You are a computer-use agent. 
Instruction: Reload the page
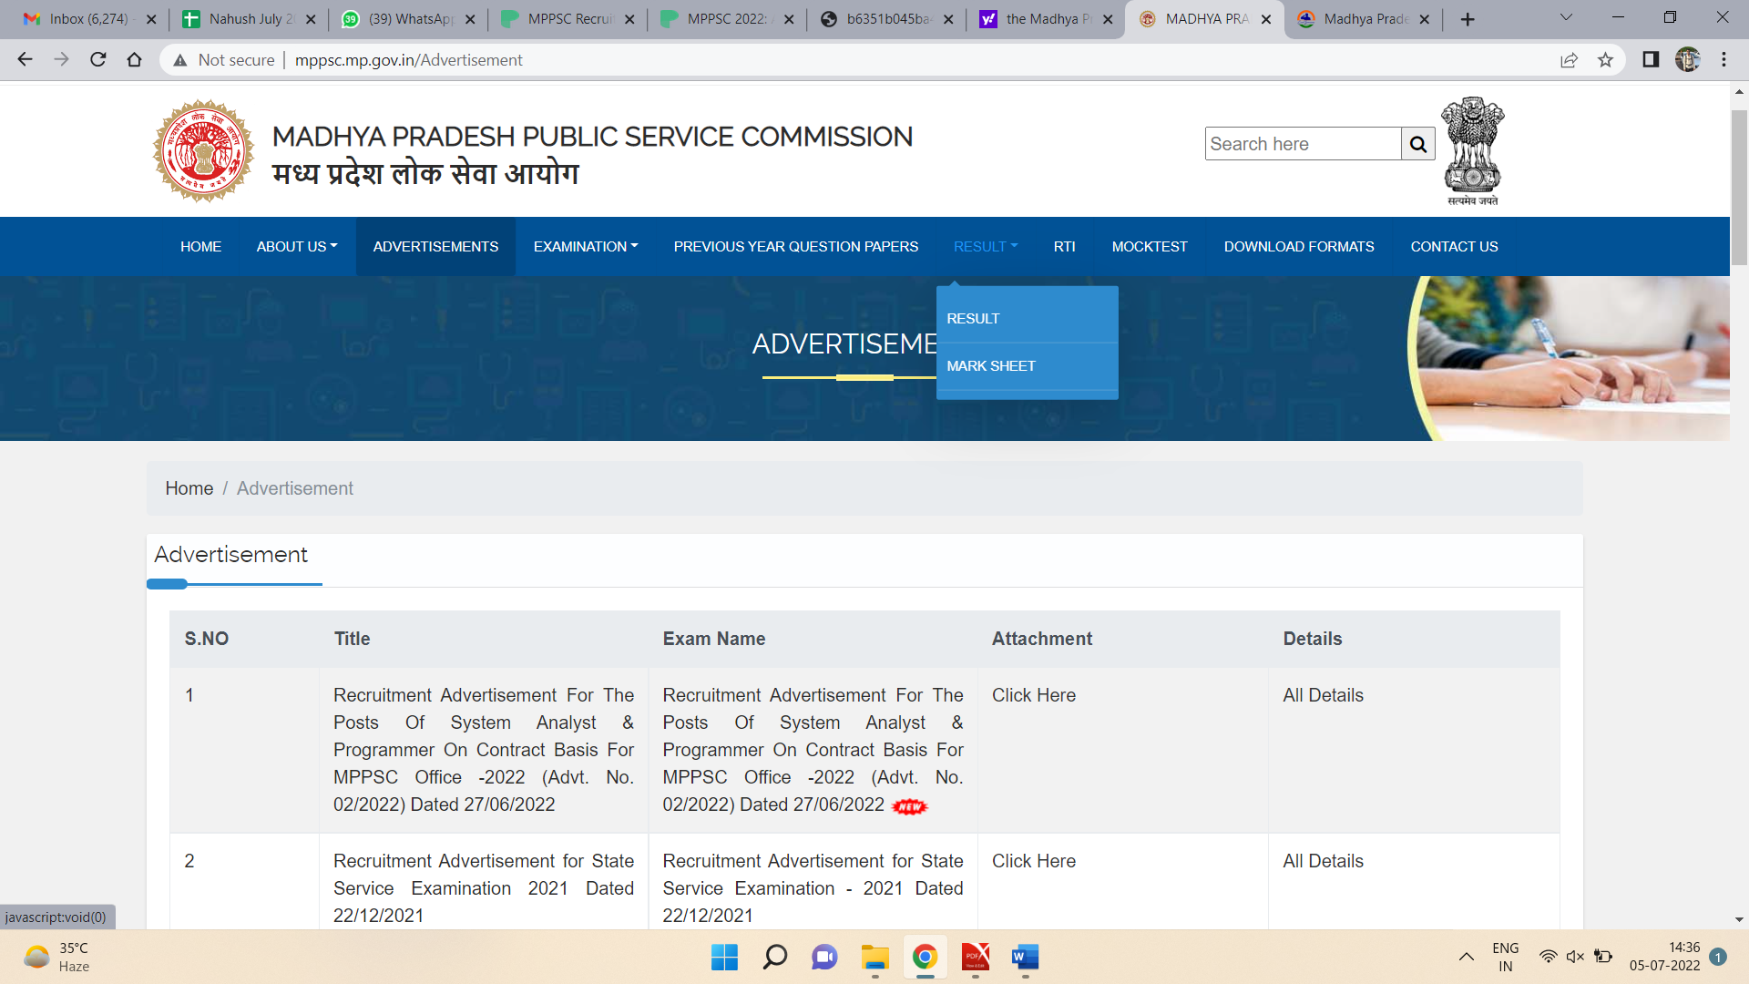tap(98, 60)
